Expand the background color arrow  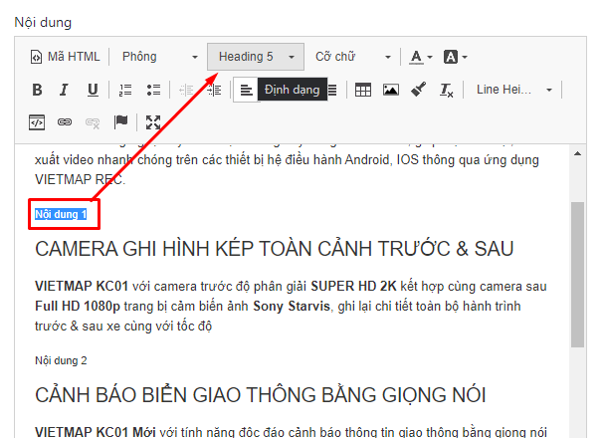click(465, 58)
